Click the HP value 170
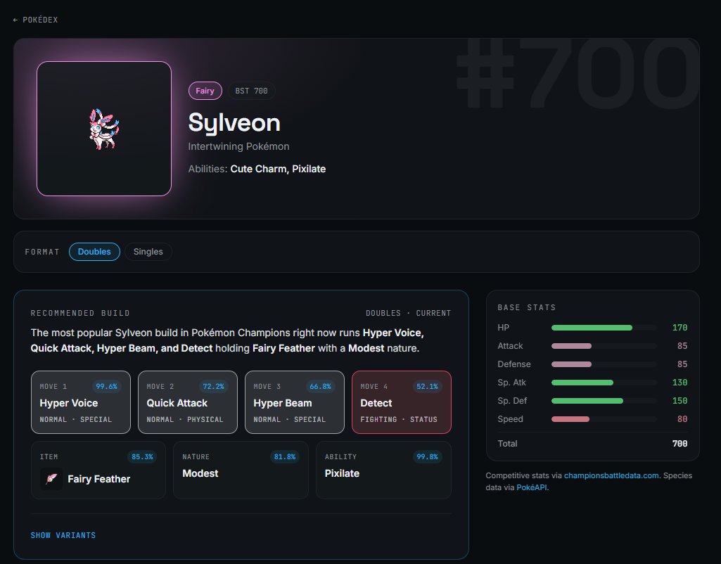The width and height of the screenshot is (721, 564). [x=679, y=328]
